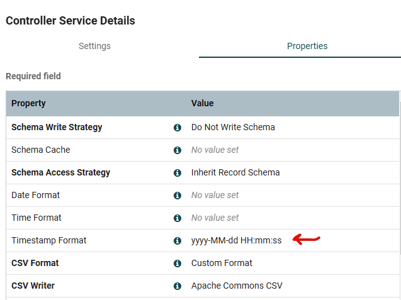Change the Apache Commons CSV writer value
This screenshot has height=300, width=401.
(237, 286)
